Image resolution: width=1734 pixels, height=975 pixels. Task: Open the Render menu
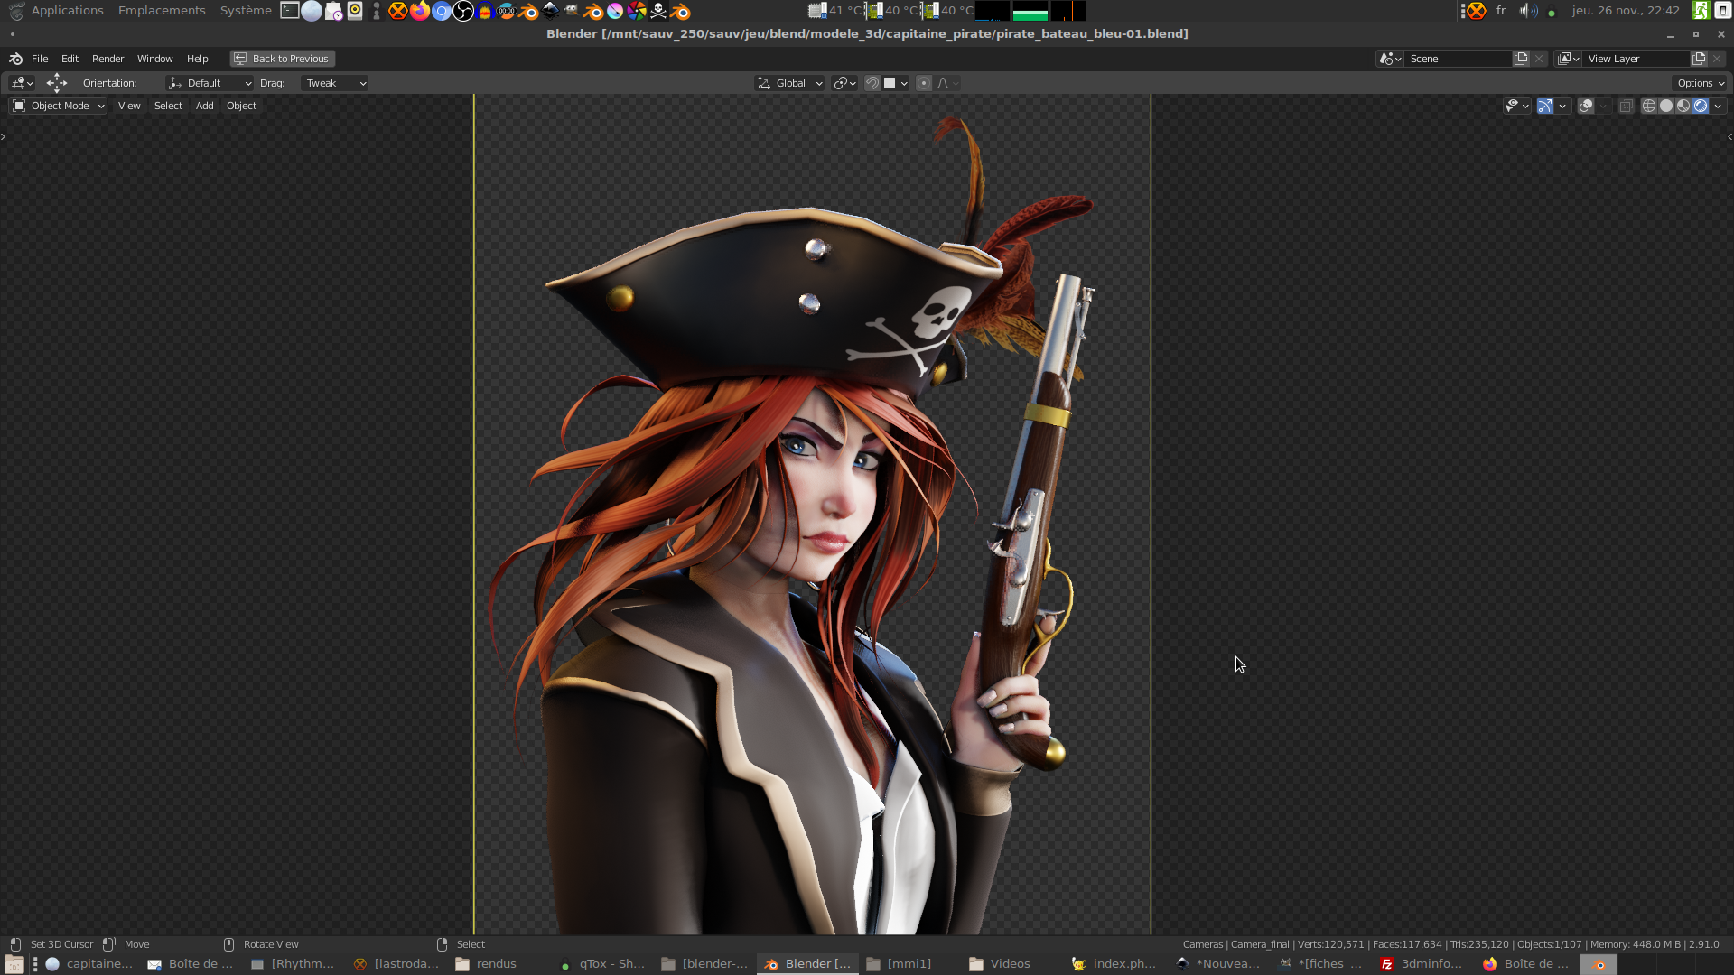coord(107,59)
